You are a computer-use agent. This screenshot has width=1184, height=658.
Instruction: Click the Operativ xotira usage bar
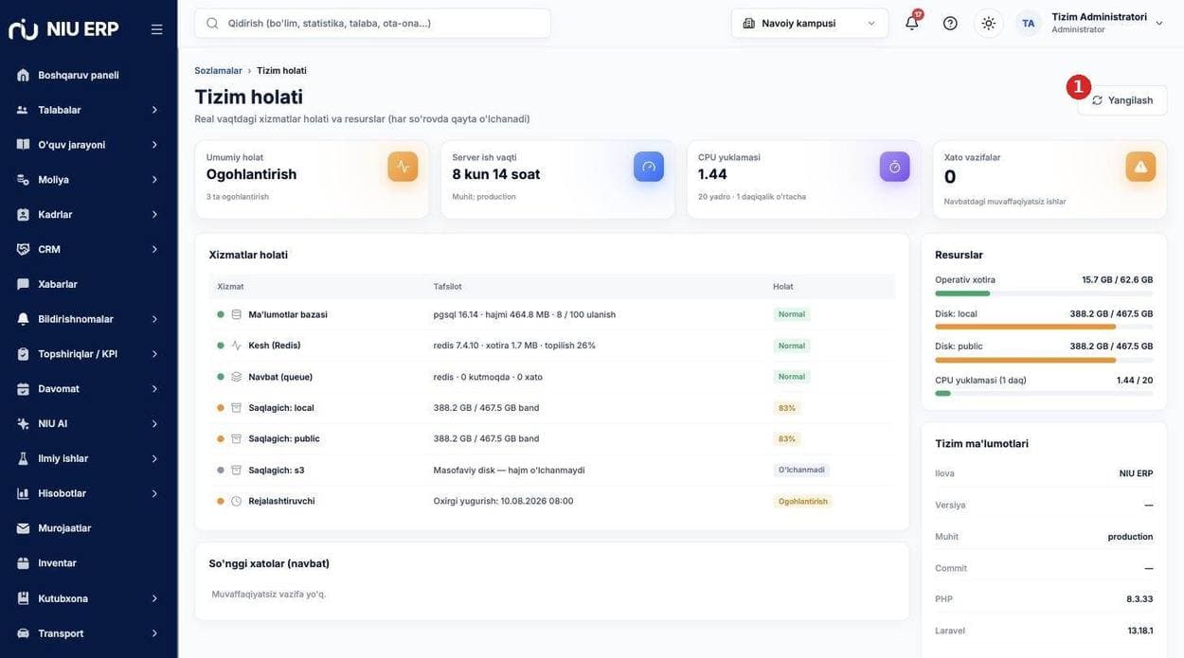[x=1044, y=293]
